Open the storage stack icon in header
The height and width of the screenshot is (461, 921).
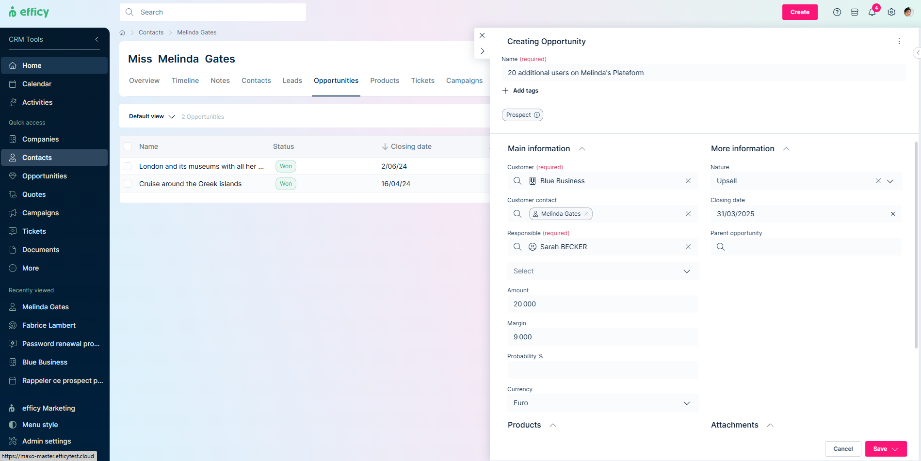(855, 12)
